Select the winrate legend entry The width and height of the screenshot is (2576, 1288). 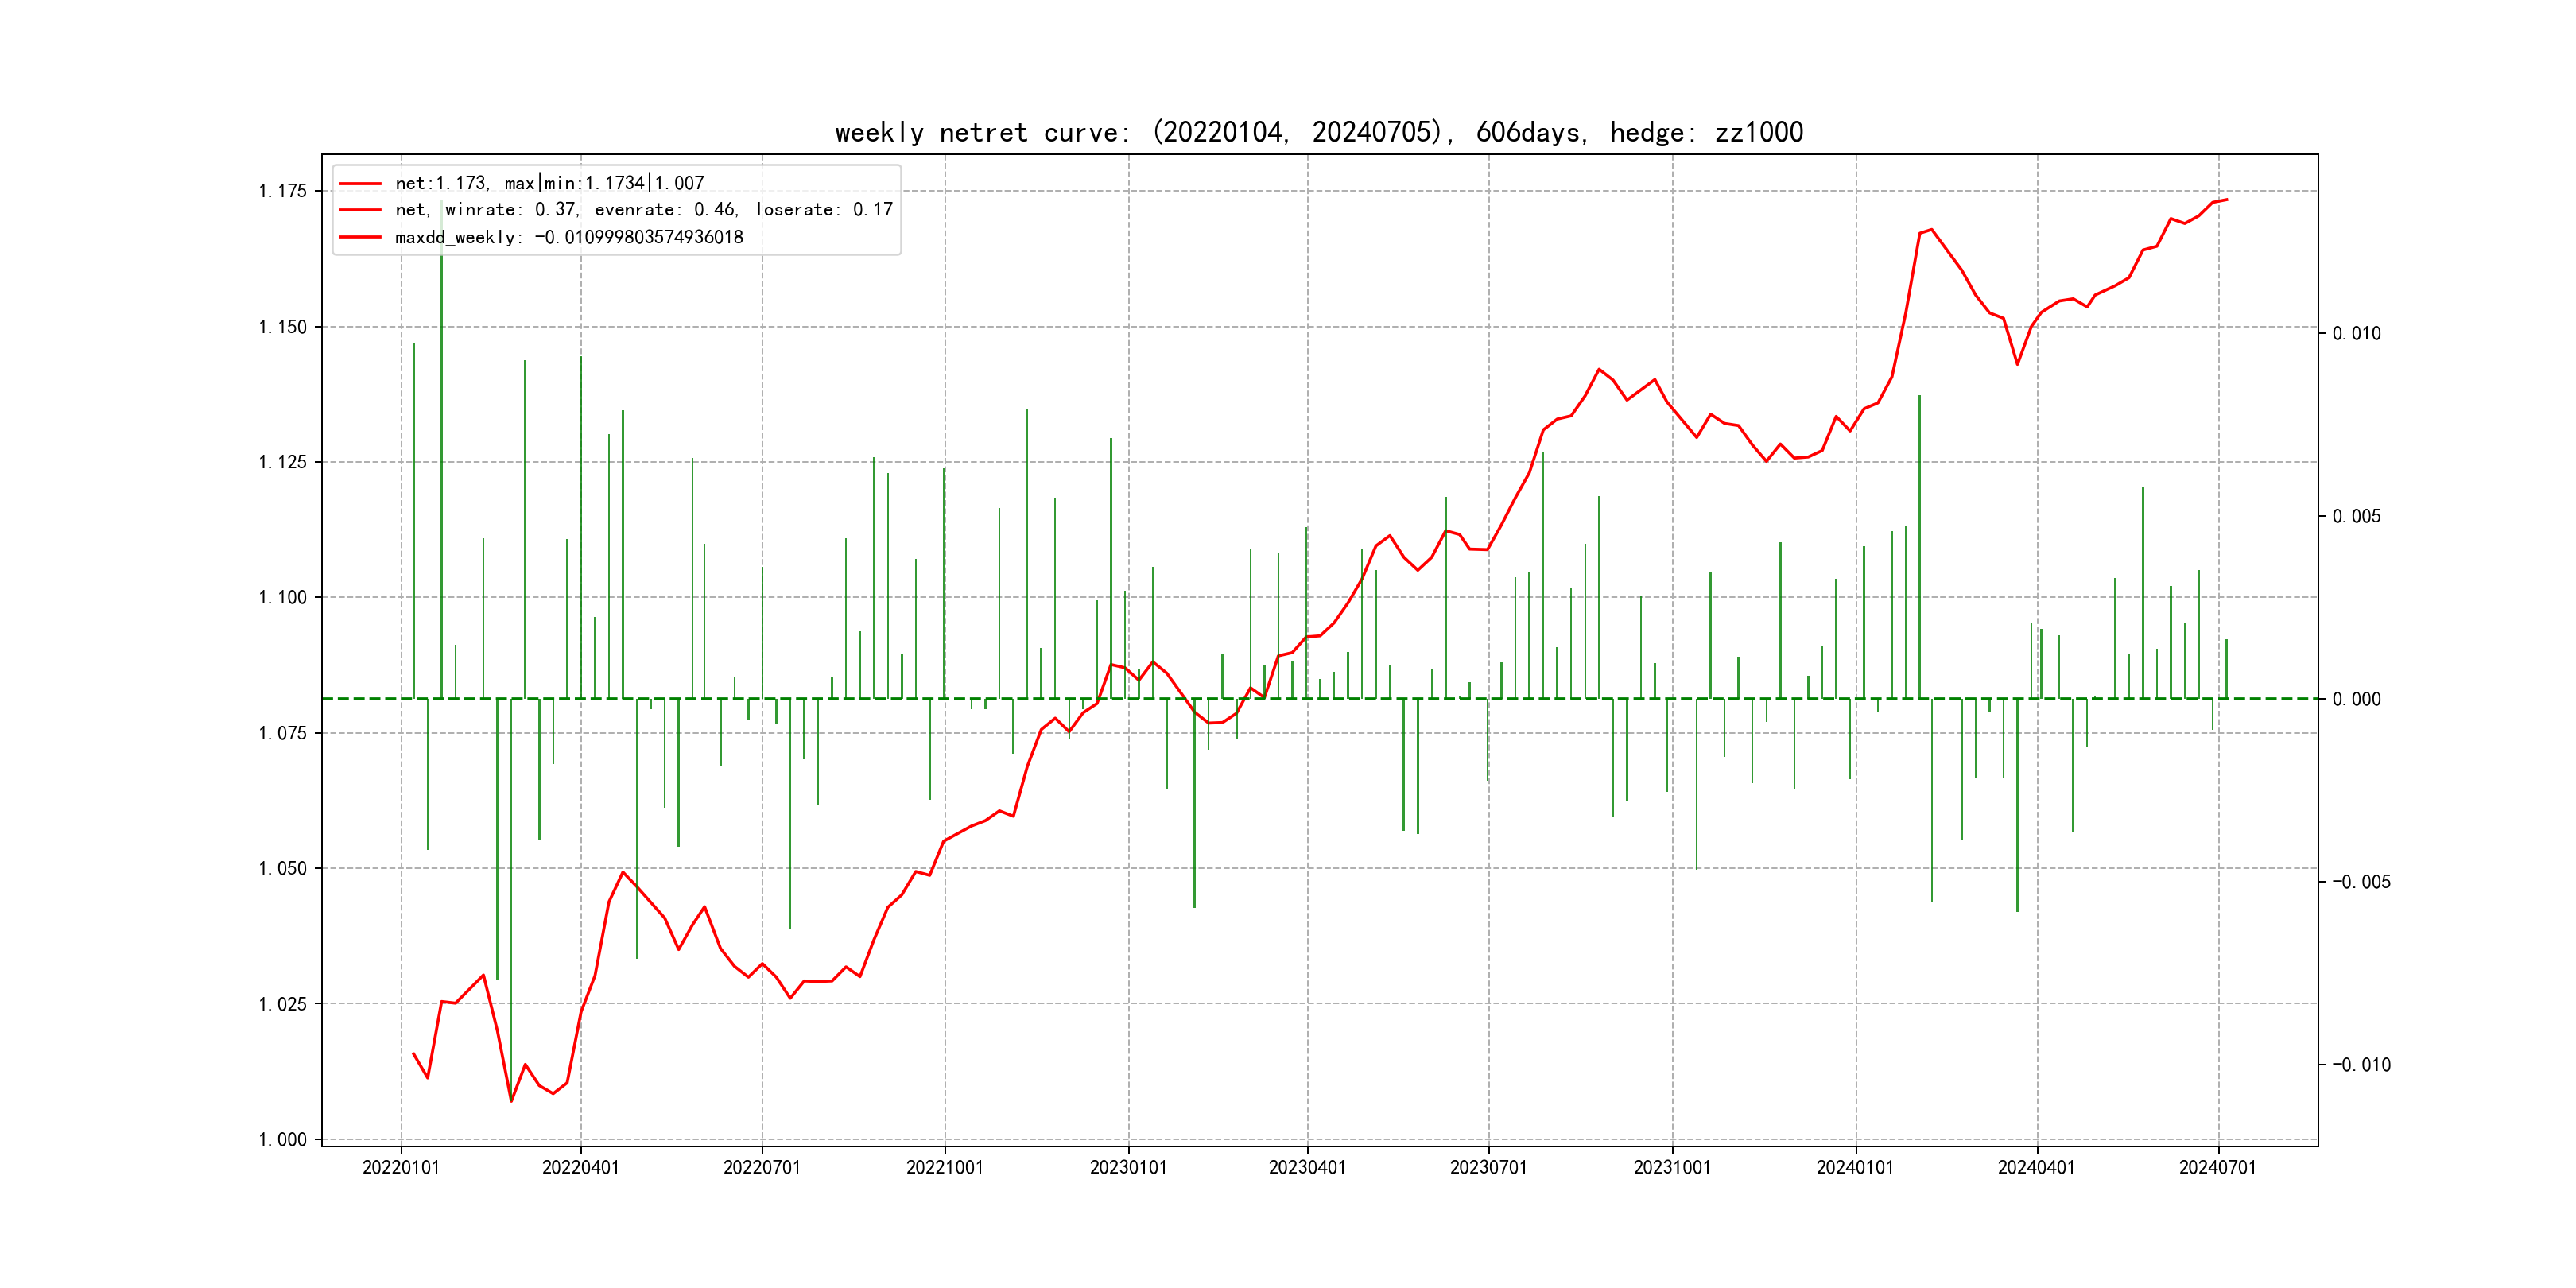tap(643, 210)
